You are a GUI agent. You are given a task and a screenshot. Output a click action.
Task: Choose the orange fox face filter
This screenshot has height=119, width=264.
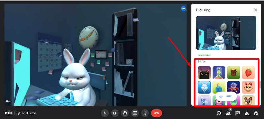pyautogui.click(x=248, y=87)
